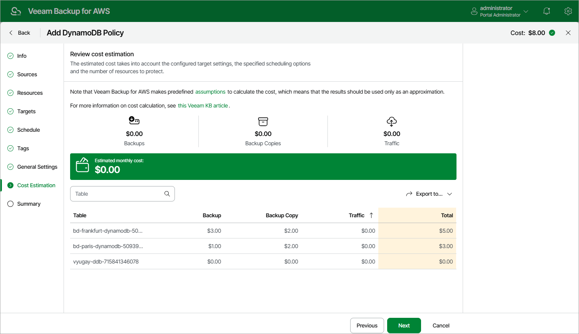Screen dimensions: 579x334
Task: Click the Sources step checkmark icon
Action: tap(10, 74)
